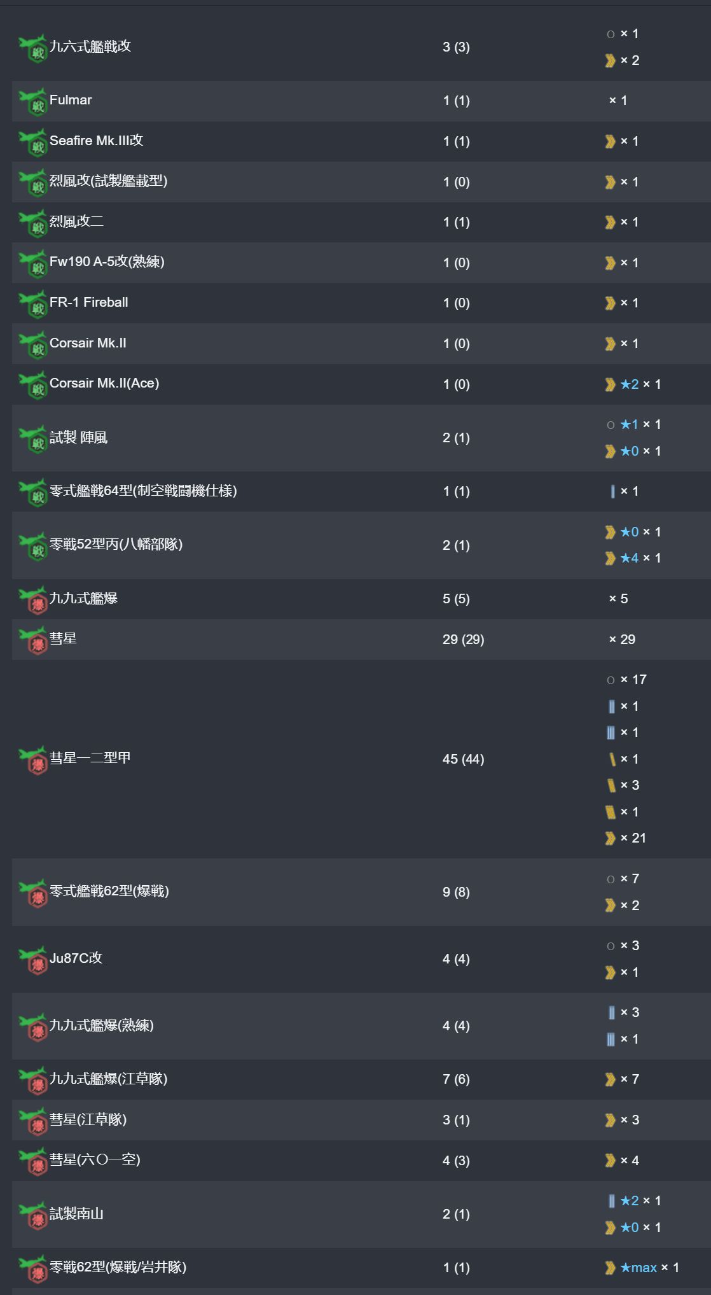Click the × 21 max proficiency count

point(633,838)
